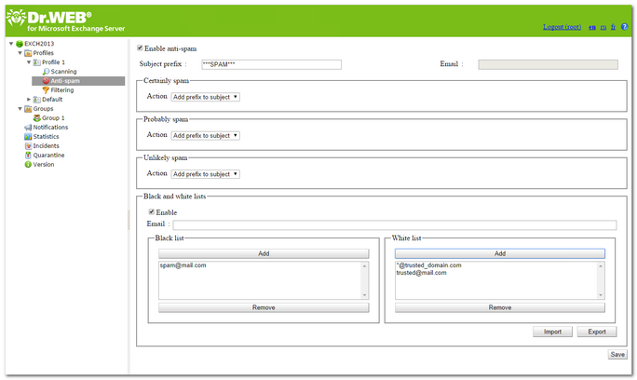Open the Unlikely spam Action dropdown

point(205,174)
